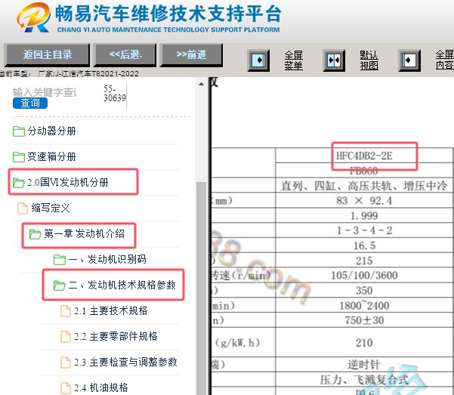
Task: Click the open folder icon of 2.0国VI发动机分册
Action: (19, 183)
